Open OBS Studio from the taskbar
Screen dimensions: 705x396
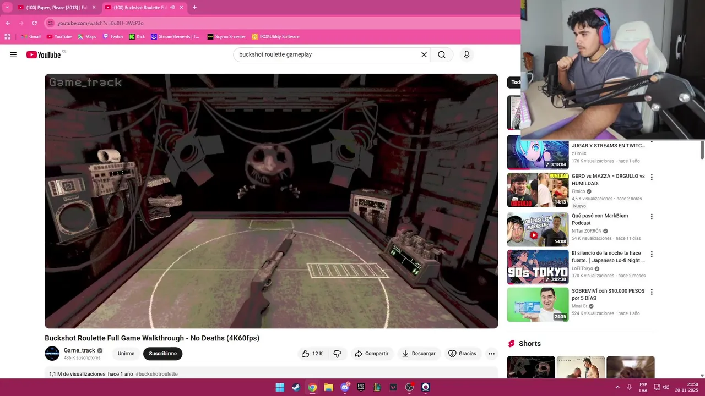tap(409, 387)
